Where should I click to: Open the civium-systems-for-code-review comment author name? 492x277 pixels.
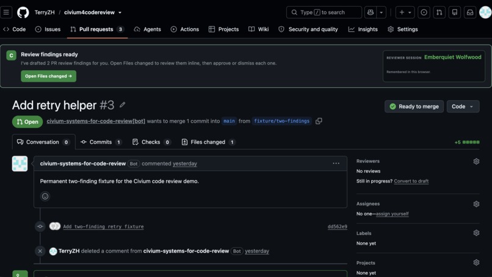pos(83,164)
